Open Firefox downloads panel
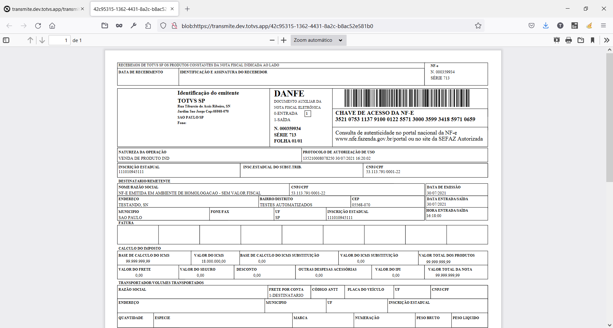 click(546, 26)
